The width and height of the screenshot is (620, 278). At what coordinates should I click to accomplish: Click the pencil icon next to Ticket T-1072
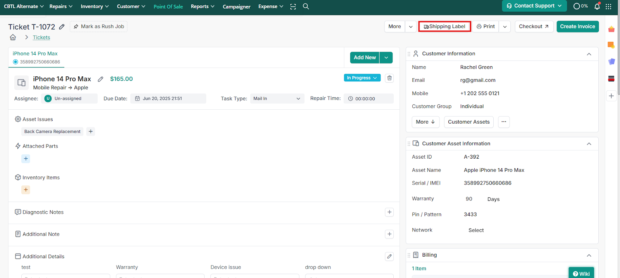[x=62, y=27]
